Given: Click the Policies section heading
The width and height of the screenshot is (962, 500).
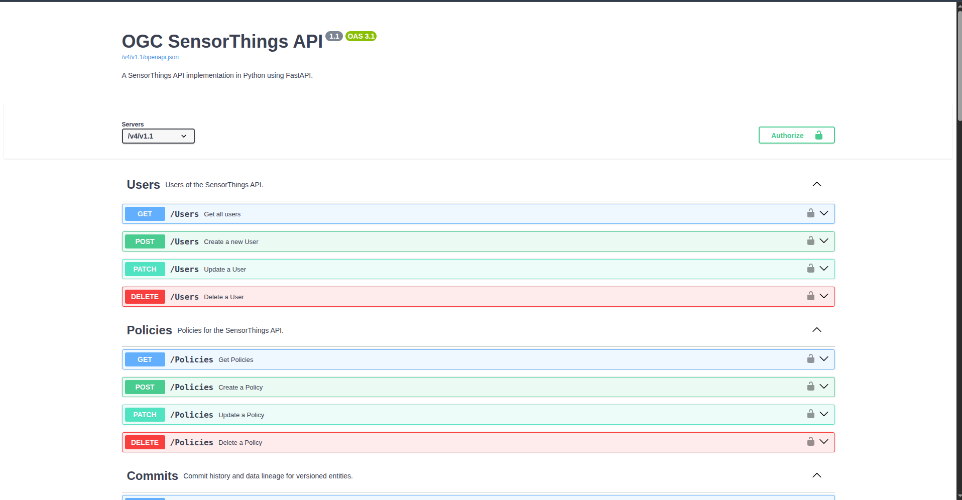Looking at the screenshot, I should [149, 330].
